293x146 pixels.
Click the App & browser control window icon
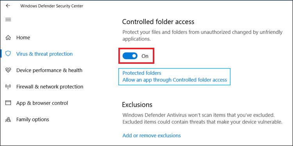[x=8, y=103]
